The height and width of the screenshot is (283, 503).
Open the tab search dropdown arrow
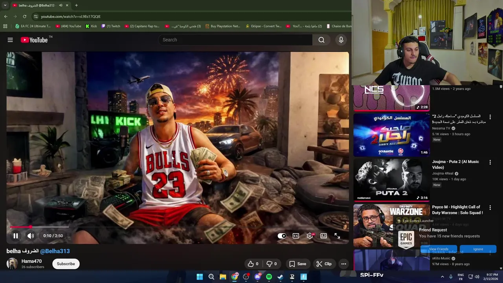[5, 6]
